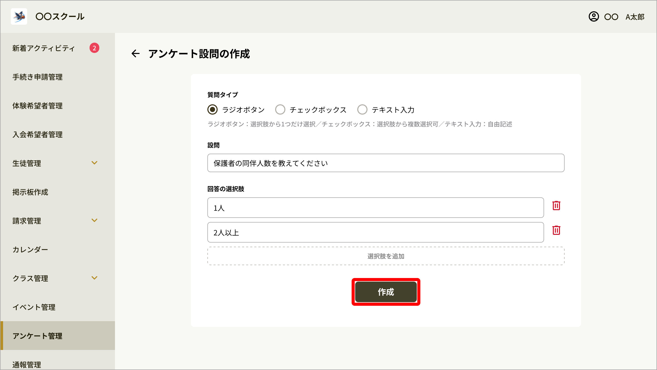This screenshot has height=370, width=657.
Task: Select the テキスト入力 question type
Action: pos(362,109)
